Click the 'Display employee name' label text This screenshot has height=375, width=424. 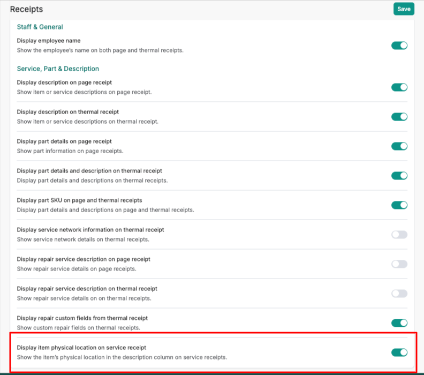(x=49, y=41)
